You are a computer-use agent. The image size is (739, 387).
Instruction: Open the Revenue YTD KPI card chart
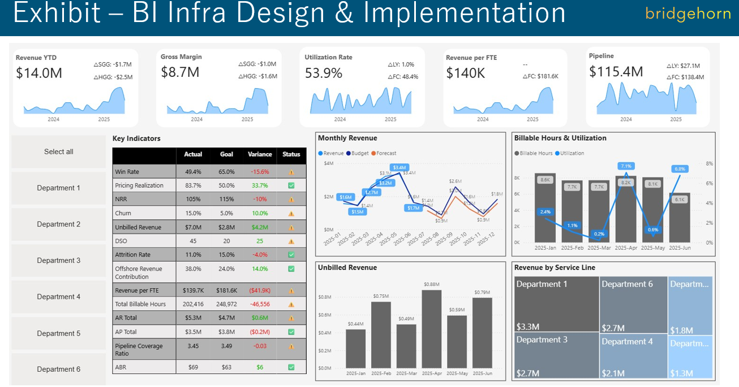(x=75, y=101)
